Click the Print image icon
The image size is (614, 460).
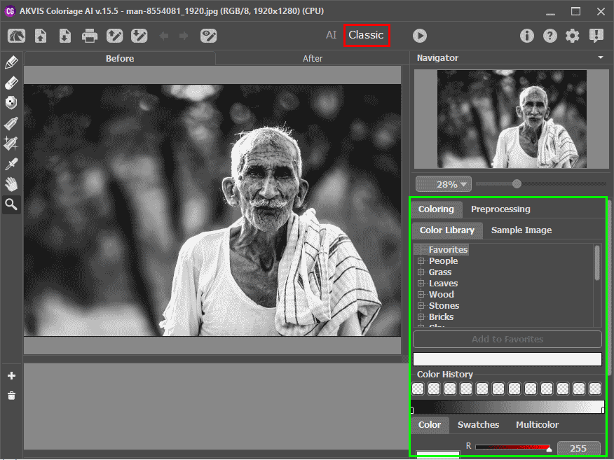[89, 36]
